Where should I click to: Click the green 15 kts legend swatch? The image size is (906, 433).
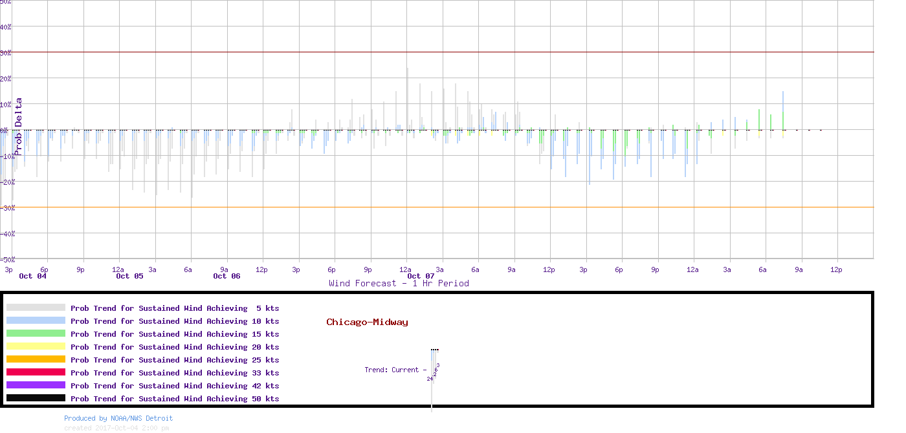pos(36,333)
